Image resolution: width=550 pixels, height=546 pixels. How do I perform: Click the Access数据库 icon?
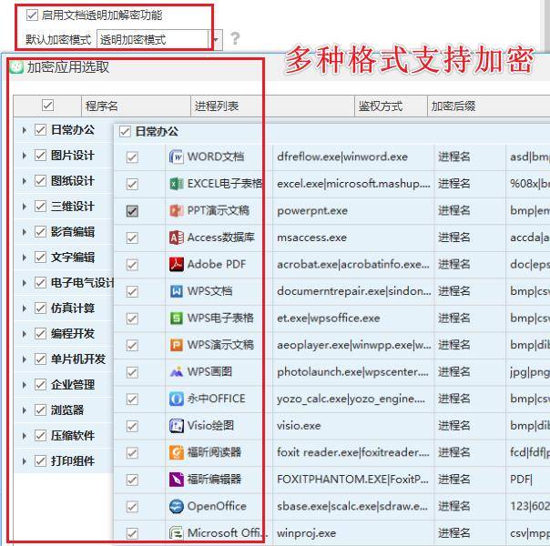pos(176,238)
